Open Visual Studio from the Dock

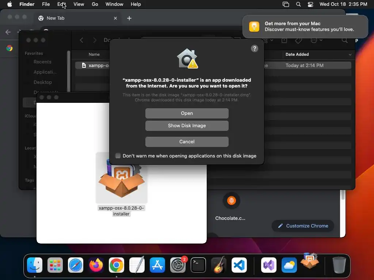tap(269, 265)
